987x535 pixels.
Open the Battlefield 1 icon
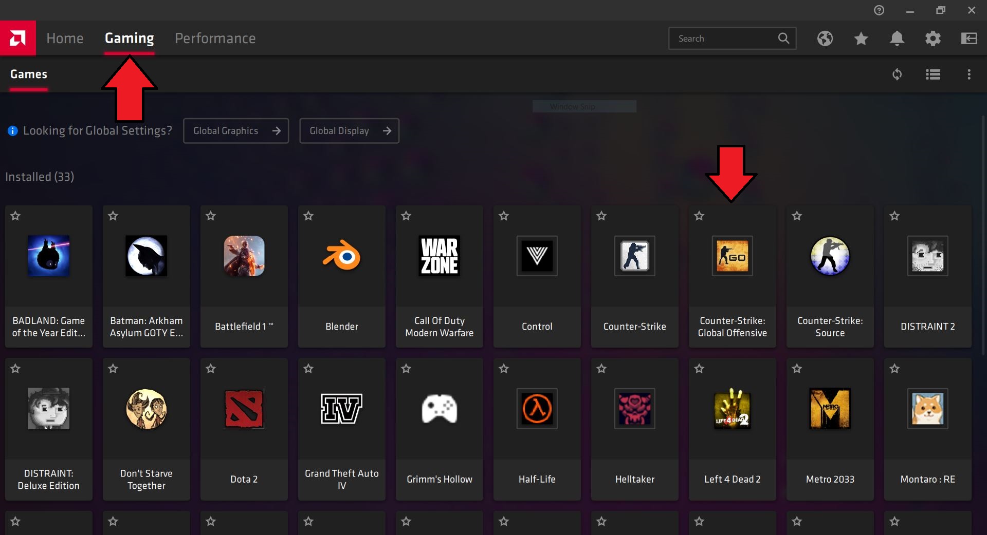(244, 256)
